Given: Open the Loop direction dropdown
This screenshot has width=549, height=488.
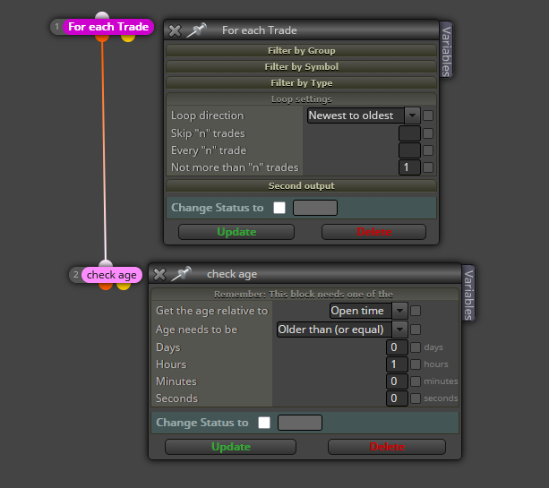Looking at the screenshot, I should coord(364,116).
